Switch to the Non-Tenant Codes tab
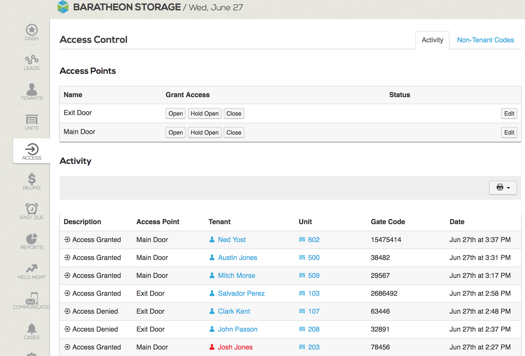Image resolution: width=525 pixels, height=356 pixels. click(485, 40)
